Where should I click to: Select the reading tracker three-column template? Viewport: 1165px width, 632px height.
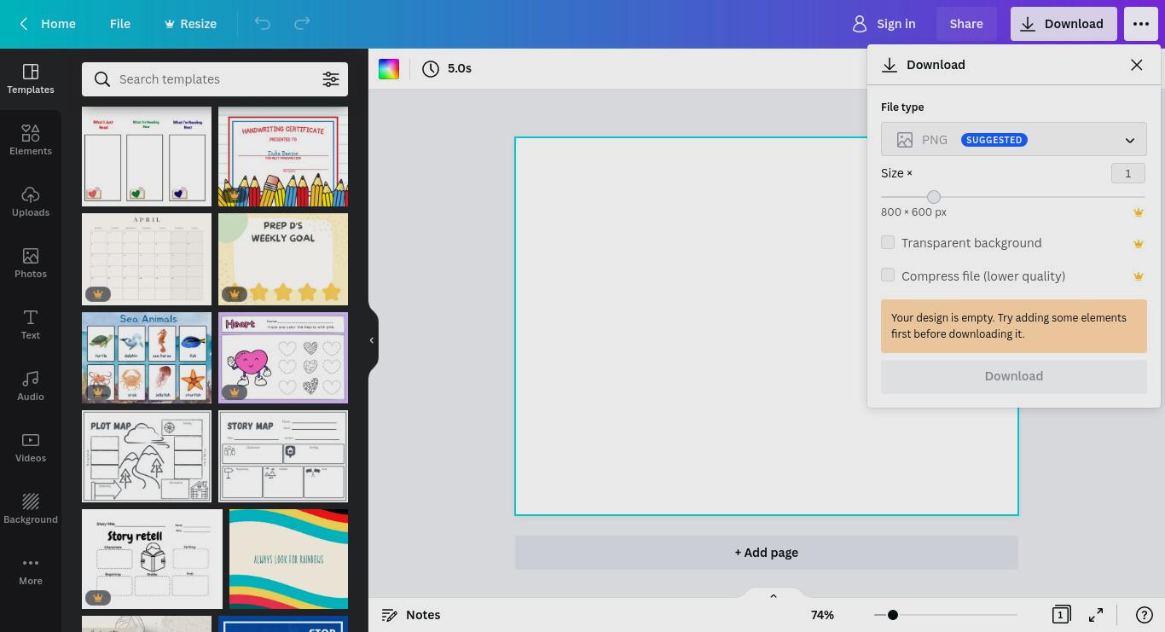pos(147,157)
